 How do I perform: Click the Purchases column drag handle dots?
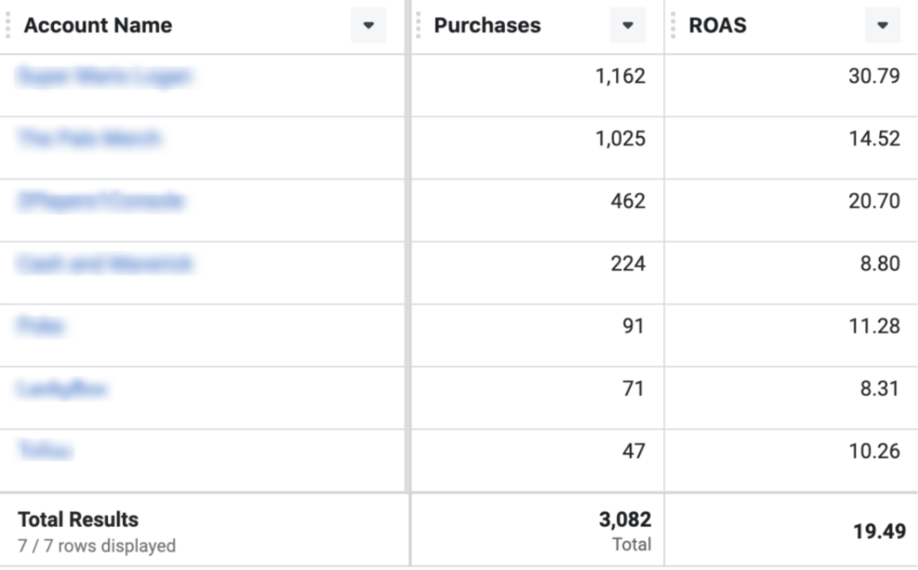418,25
